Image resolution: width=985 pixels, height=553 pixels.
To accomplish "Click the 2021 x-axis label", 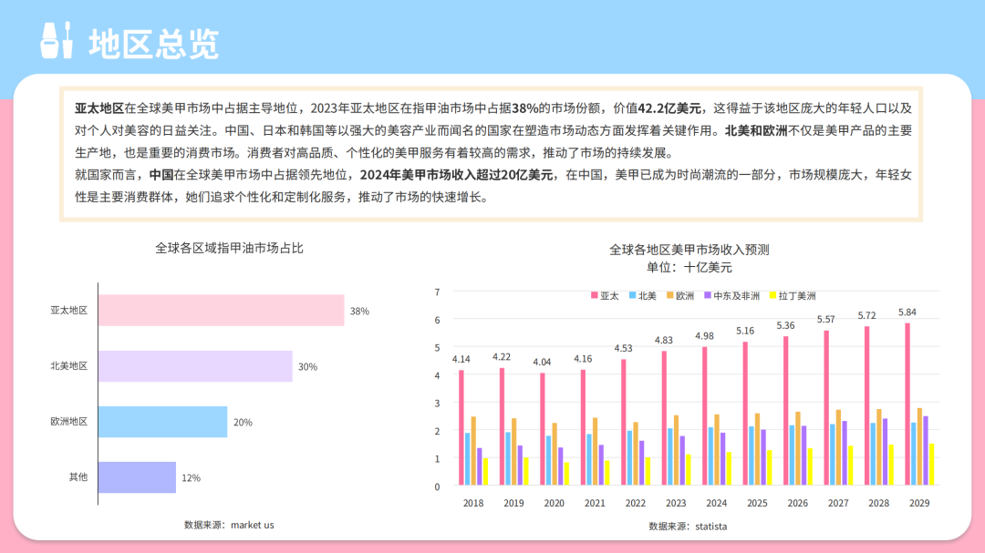I will tap(595, 504).
